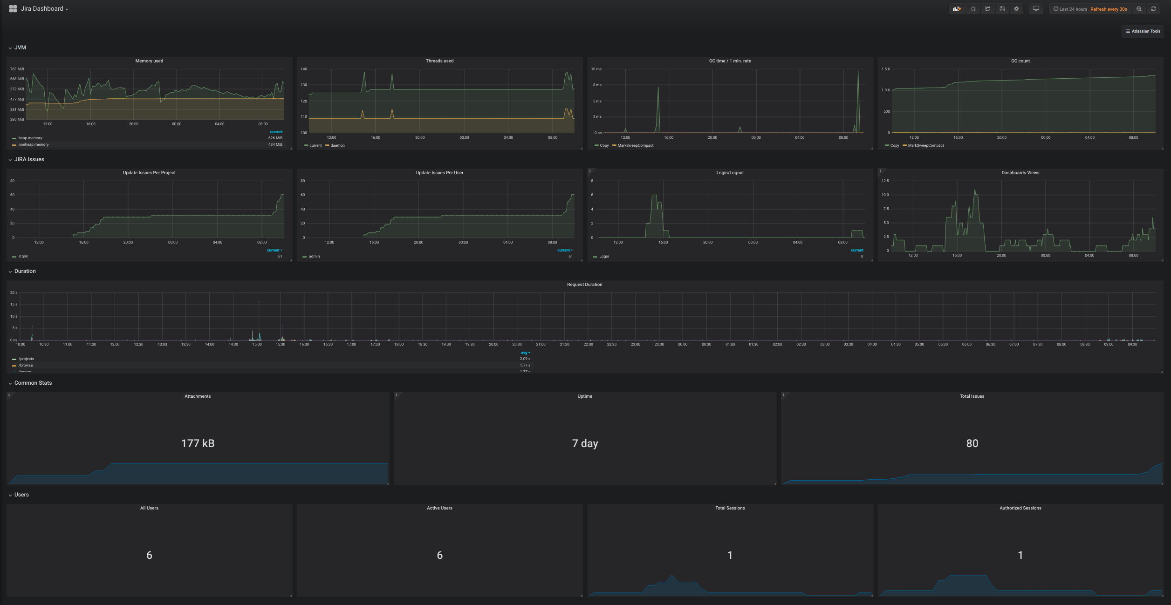Click current header in Login/Logout legend
This screenshot has width=1171, height=605.
857,250
